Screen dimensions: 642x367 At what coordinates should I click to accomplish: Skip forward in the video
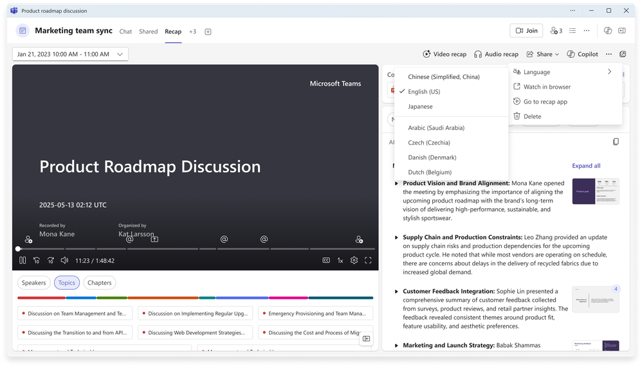pyautogui.click(x=50, y=260)
